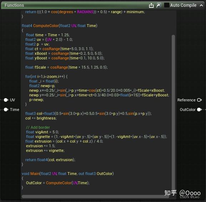Place cursor on the ComputeColor function signature line
206x202 pixels.
(60, 26)
